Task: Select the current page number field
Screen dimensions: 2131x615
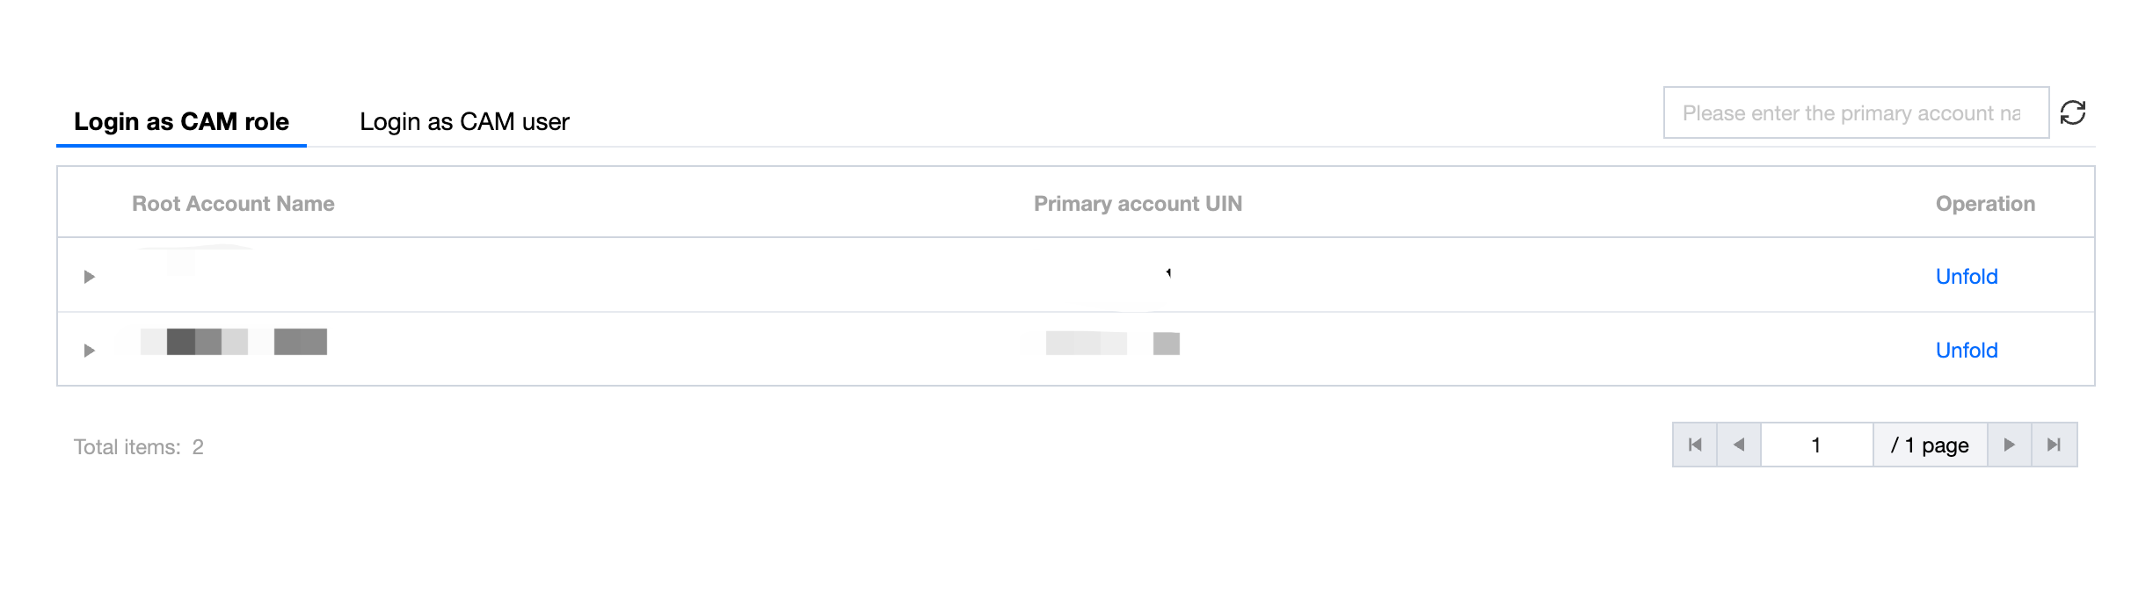Action: tap(1817, 445)
